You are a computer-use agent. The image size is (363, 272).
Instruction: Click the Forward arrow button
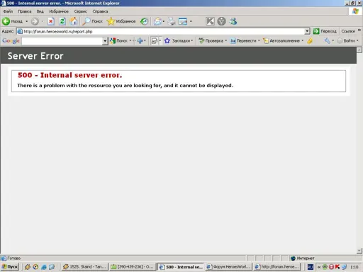click(x=35, y=21)
